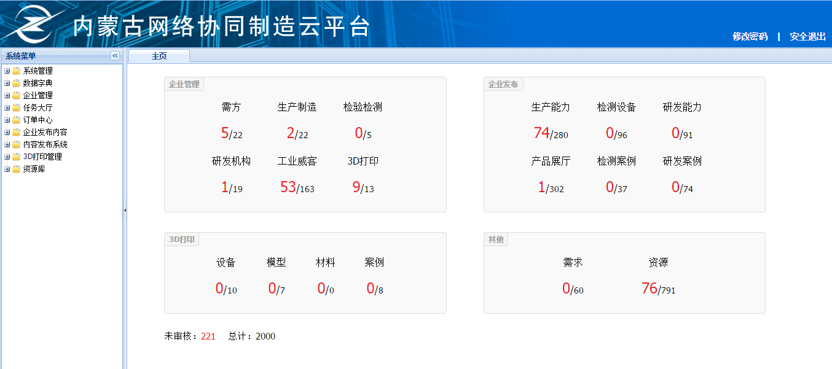Click the folder icon next to 系统管理
This screenshot has height=369, width=832.
16,71
